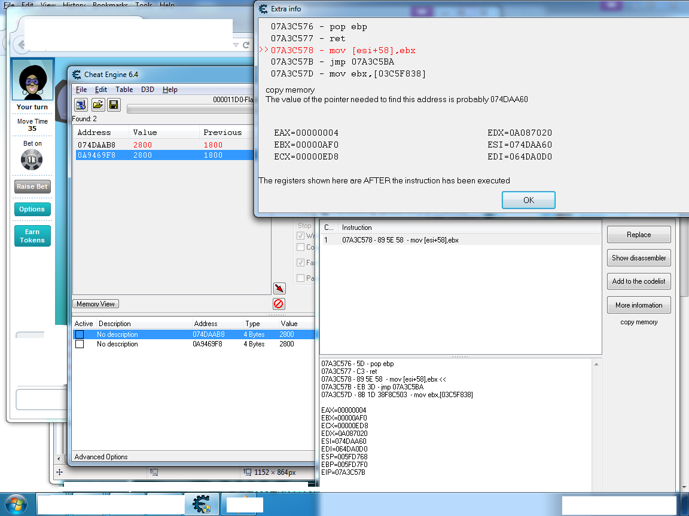The height and width of the screenshot is (516, 689).
Task: Click the Windows Start orb
Action: [17, 505]
